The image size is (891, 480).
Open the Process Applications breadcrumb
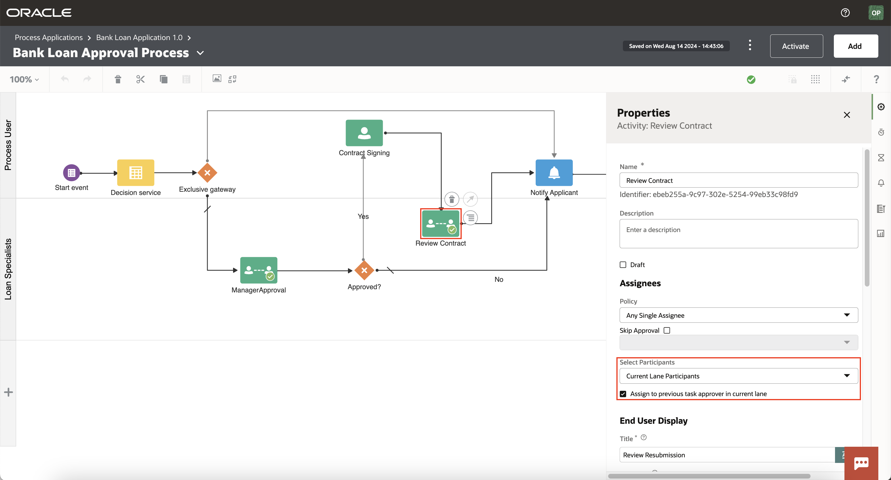tap(49, 37)
